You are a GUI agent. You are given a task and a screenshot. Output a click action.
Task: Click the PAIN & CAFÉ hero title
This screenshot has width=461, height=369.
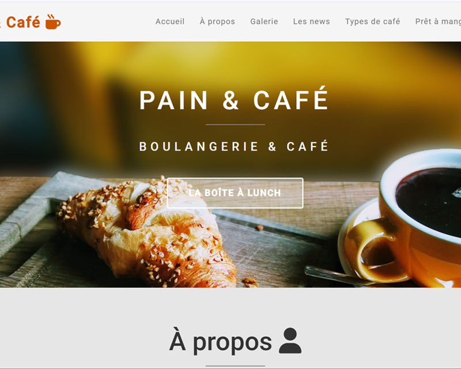pos(234,99)
